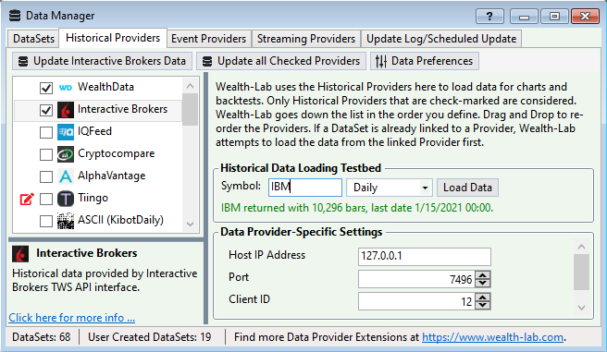Viewport: 607px width, 352px height.
Task: Decrease the Client ID with the down arrow
Action: point(483,305)
